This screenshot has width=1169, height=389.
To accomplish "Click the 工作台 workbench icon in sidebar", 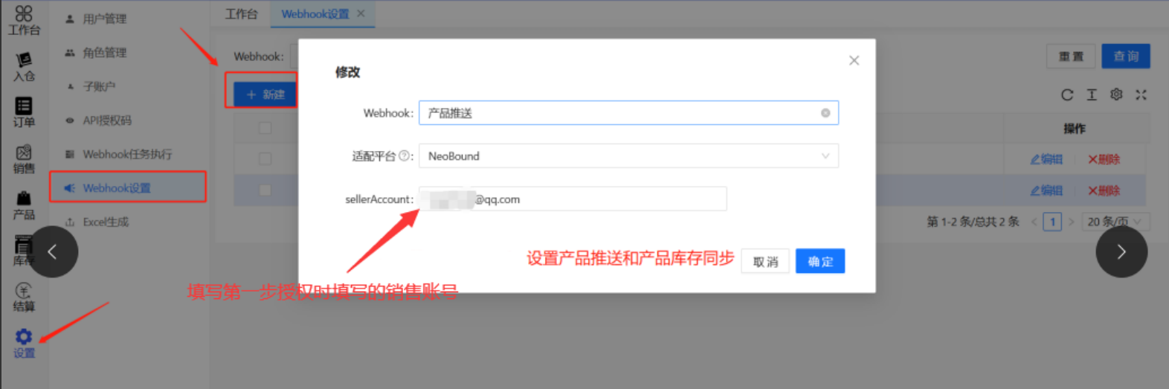I will (24, 15).
